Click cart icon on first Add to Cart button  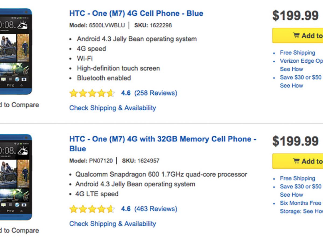(296, 35)
